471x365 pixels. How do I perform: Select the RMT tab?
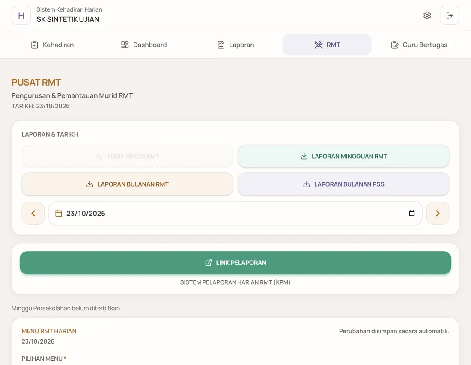pos(327,45)
